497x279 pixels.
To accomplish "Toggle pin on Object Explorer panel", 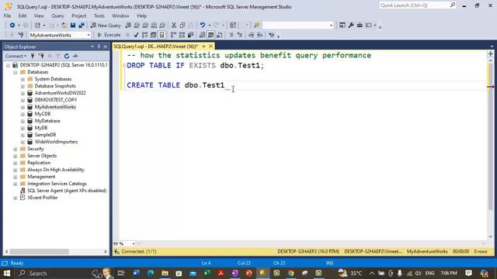I will (99, 46).
